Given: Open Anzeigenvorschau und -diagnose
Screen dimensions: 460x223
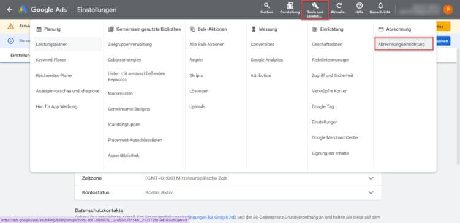Looking at the screenshot, I should click(x=67, y=91).
